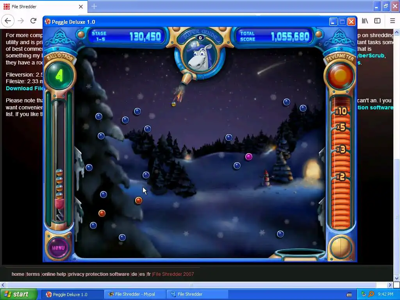The height and width of the screenshot is (300, 400).
Task: Click the File Shredder 2007 footer text
Action: tap(173, 274)
